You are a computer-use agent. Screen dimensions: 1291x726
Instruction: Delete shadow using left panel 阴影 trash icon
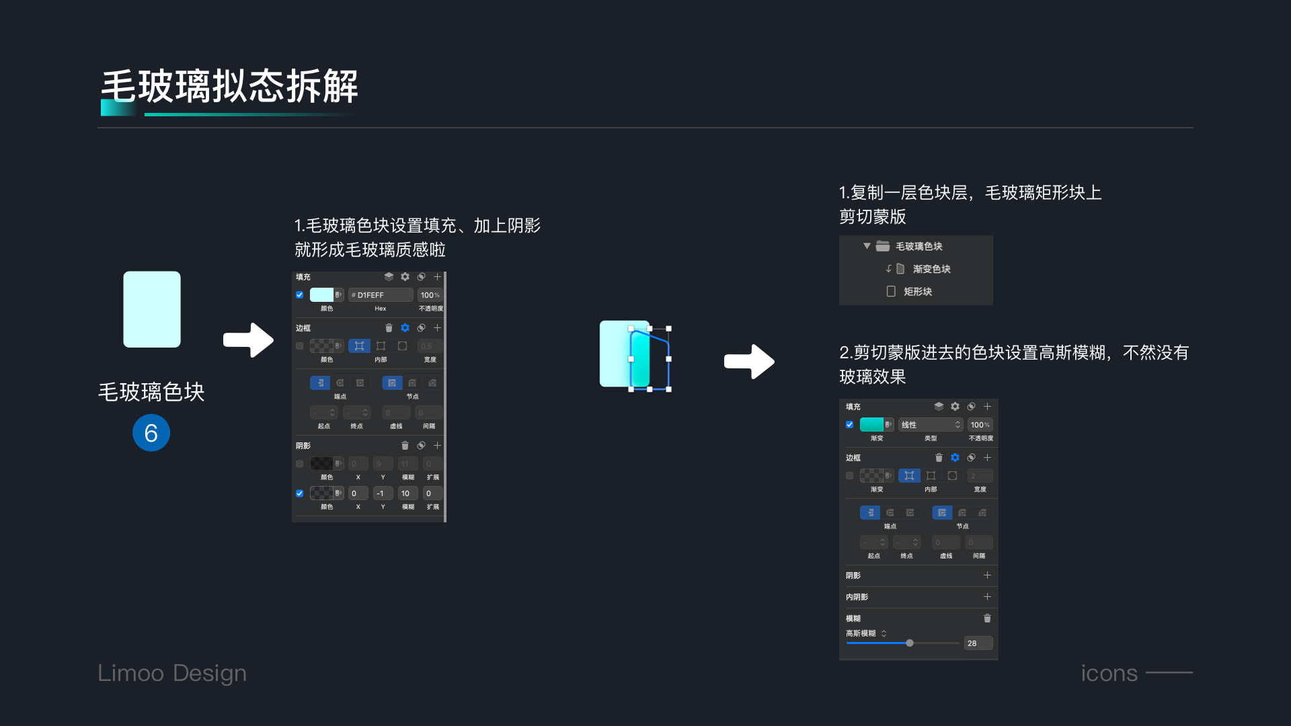[x=405, y=446]
